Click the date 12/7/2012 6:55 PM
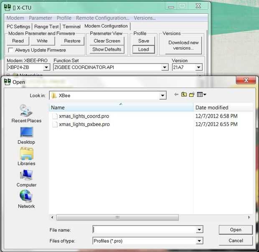The image size is (259, 252). [216, 124]
